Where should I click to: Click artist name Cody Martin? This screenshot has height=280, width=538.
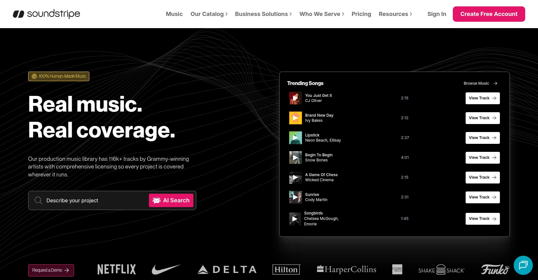316,200
